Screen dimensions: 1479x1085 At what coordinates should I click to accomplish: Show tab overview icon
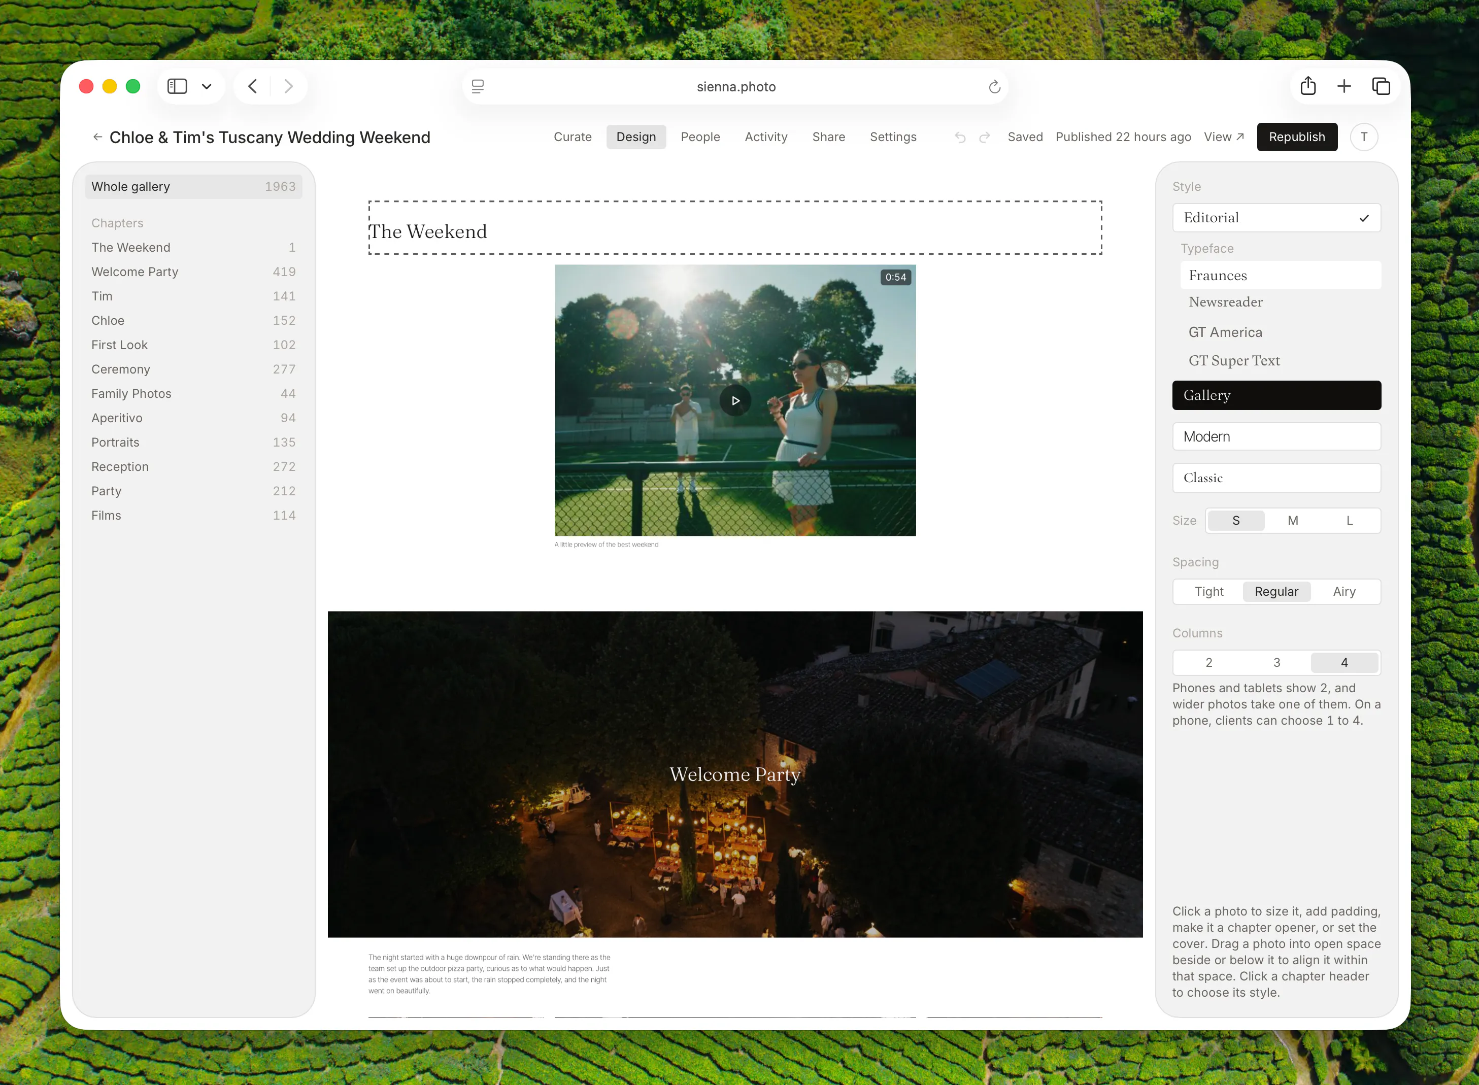coord(1381,86)
